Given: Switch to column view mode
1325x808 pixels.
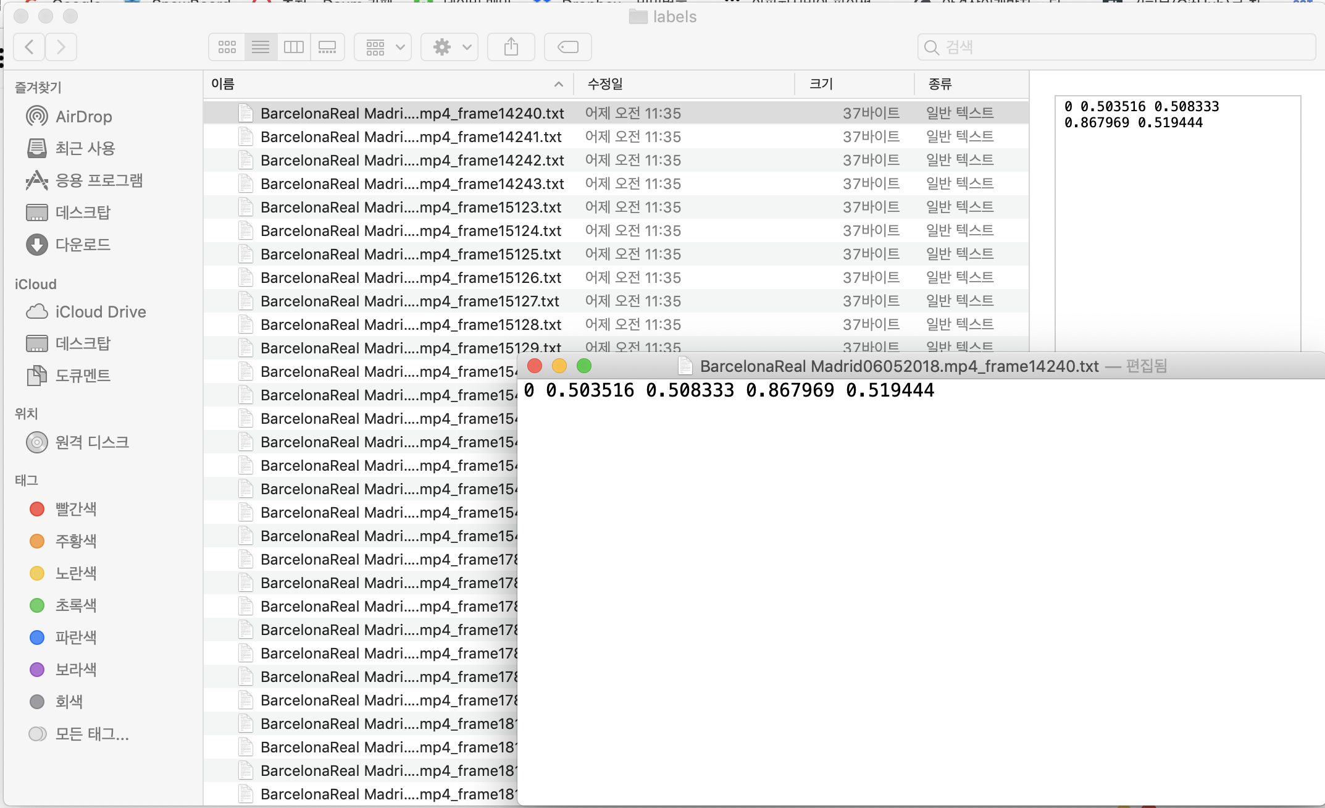Looking at the screenshot, I should [x=294, y=48].
